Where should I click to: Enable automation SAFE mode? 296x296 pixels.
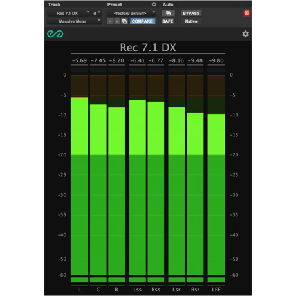coord(168,21)
